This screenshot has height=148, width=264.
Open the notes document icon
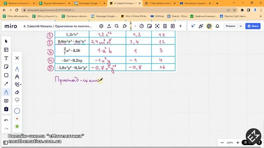coord(173,26)
